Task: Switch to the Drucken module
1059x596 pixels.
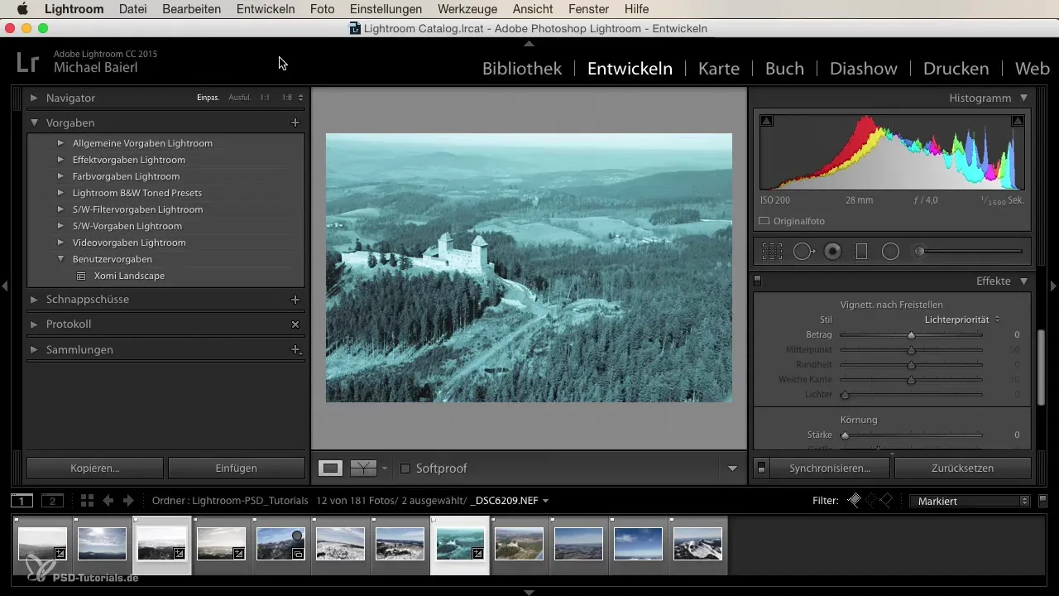Action: pyautogui.click(x=956, y=69)
